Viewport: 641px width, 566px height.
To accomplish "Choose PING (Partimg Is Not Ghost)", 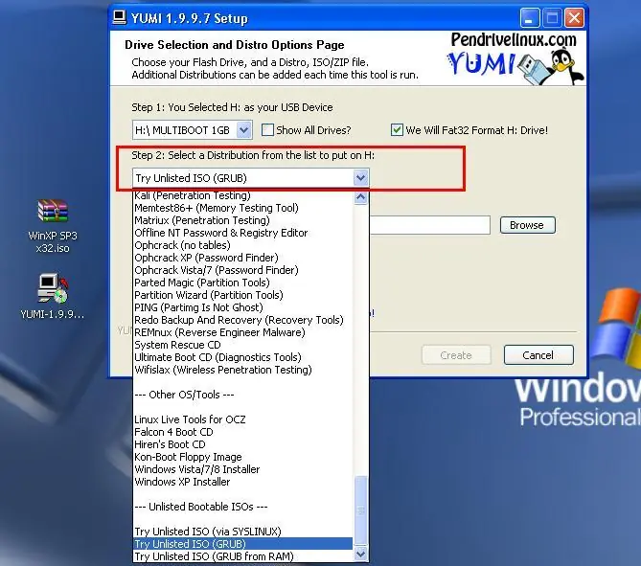I will [242, 307].
